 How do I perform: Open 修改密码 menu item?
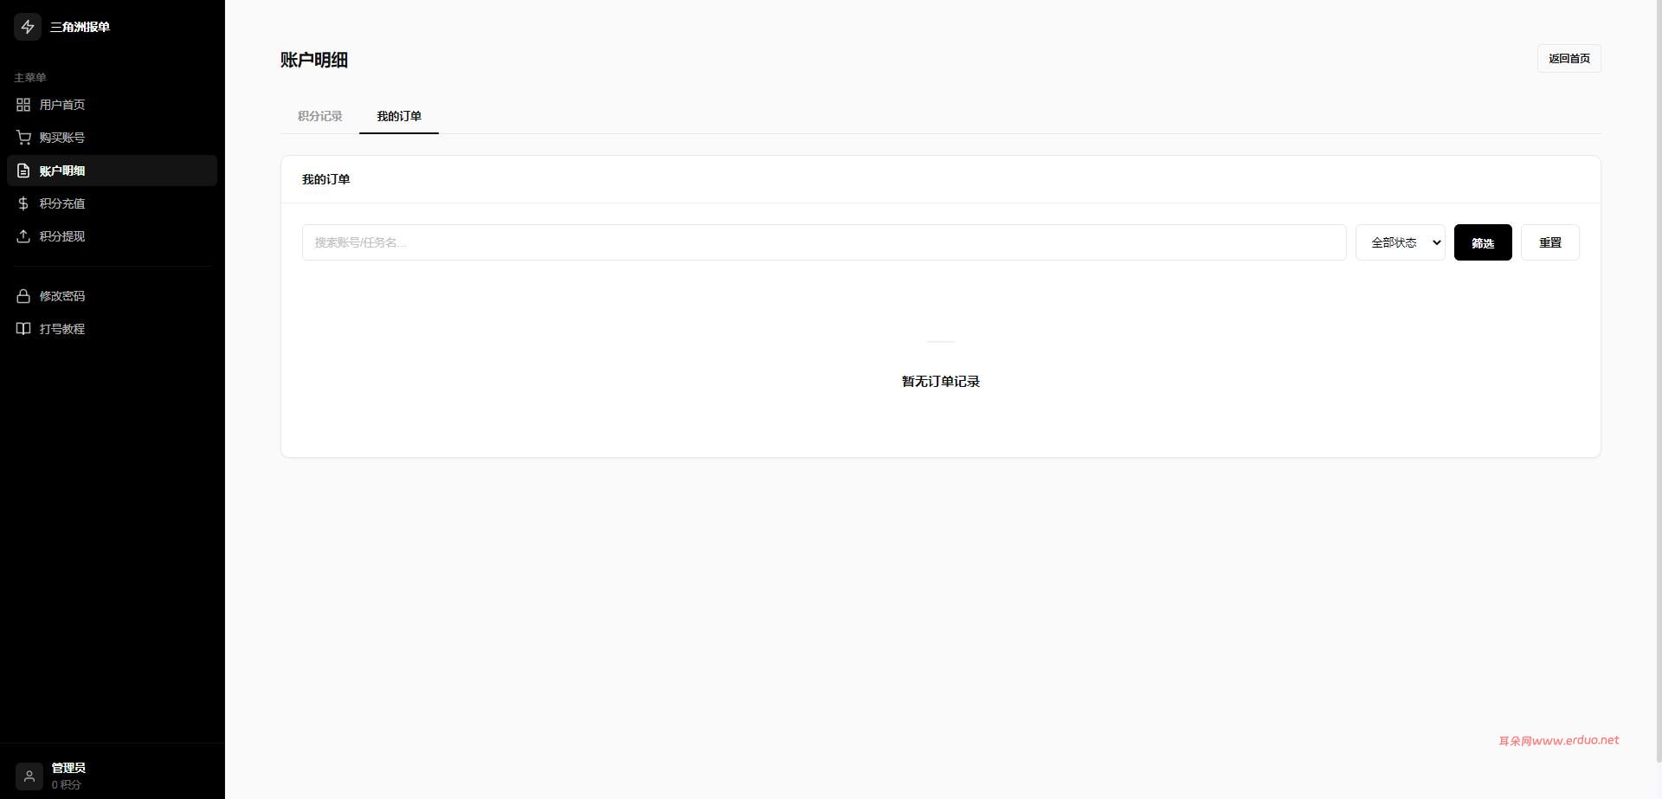[112, 296]
